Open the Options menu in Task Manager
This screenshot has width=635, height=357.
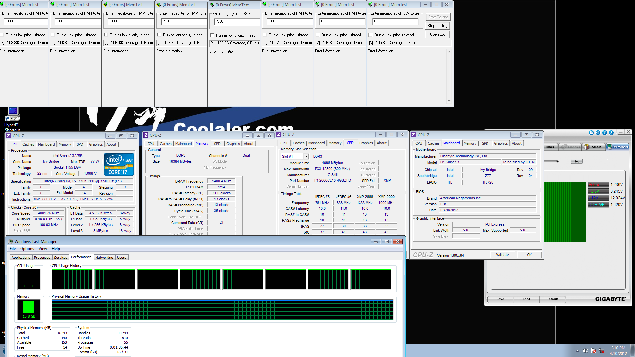point(27,249)
